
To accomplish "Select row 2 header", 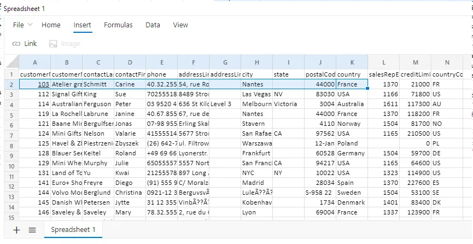I will 11,84.
